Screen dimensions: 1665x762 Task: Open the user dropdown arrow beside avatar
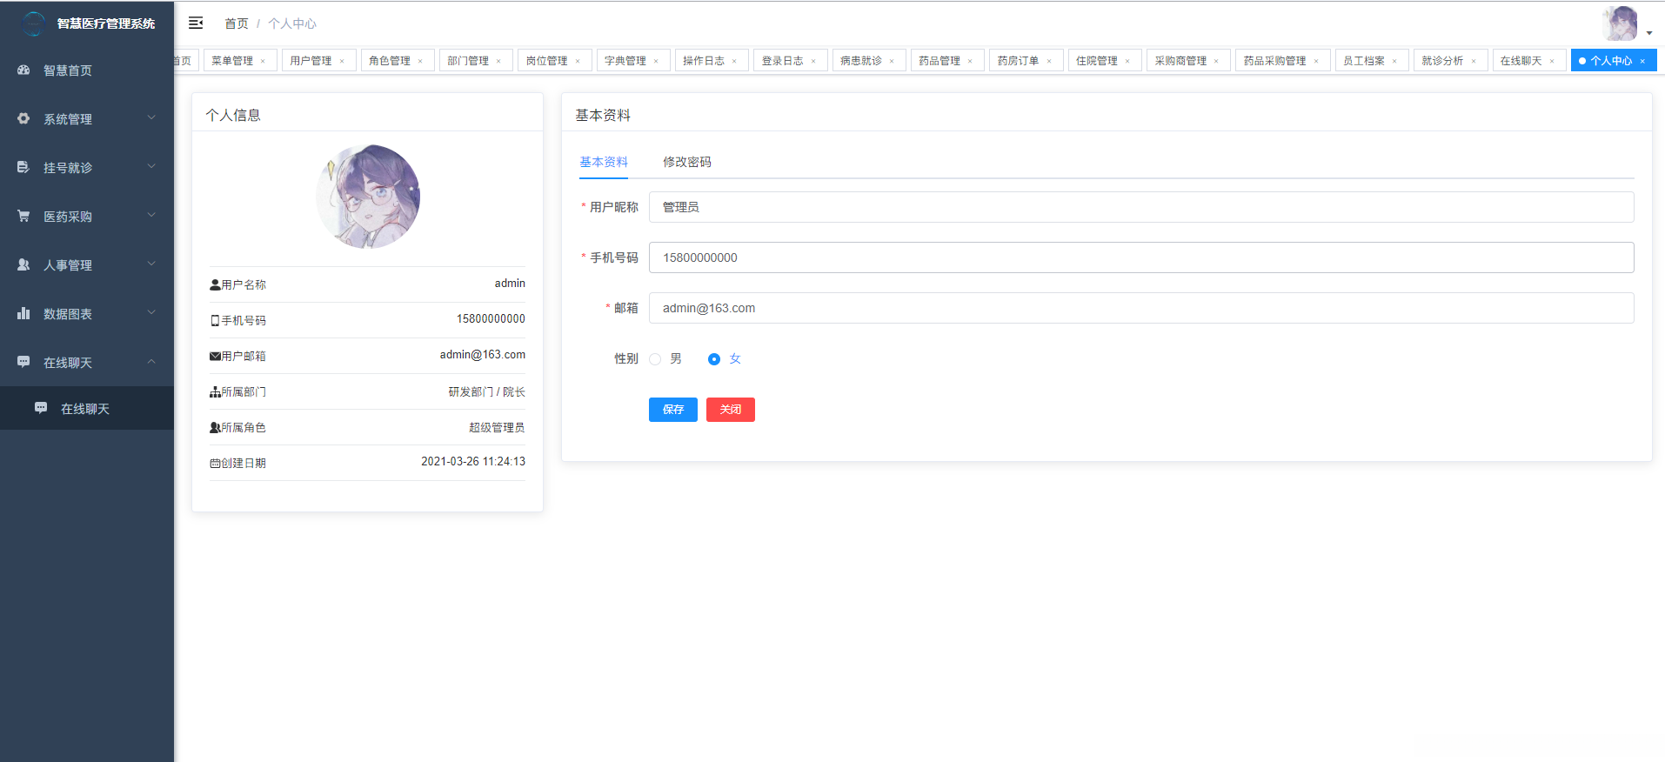1649,33
